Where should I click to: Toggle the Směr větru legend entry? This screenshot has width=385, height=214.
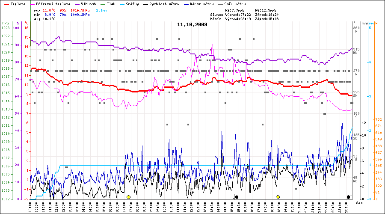pyautogui.click(x=234, y=3)
